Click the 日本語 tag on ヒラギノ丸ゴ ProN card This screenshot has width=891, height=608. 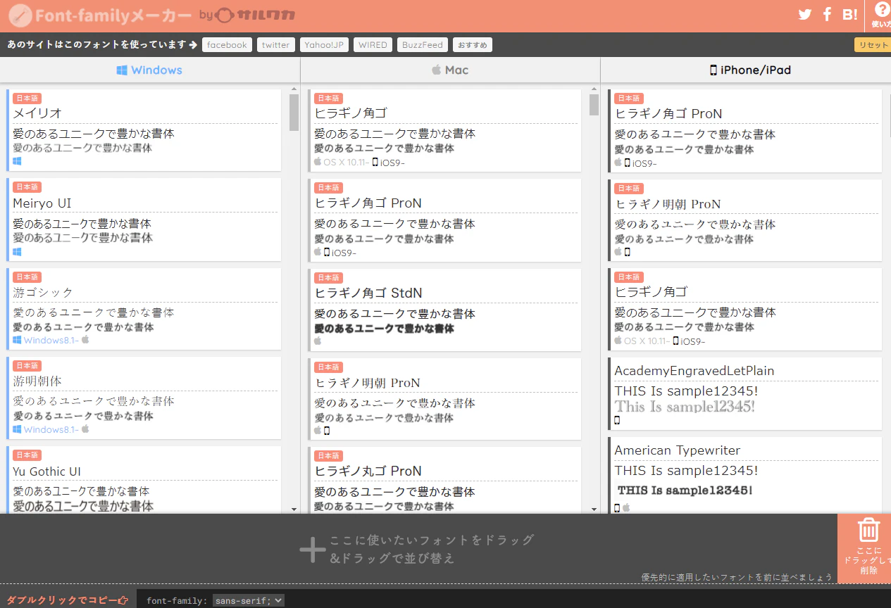point(328,455)
